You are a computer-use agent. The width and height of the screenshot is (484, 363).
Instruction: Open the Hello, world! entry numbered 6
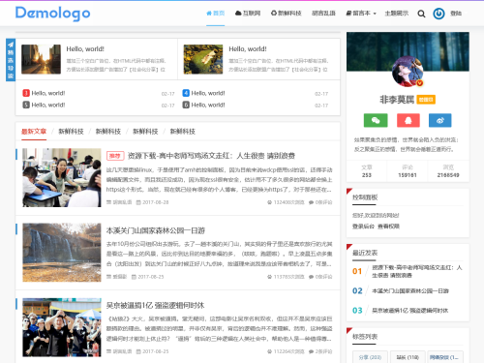tap(208, 105)
